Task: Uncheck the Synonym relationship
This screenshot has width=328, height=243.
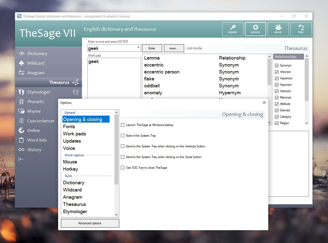Action: coord(277,65)
